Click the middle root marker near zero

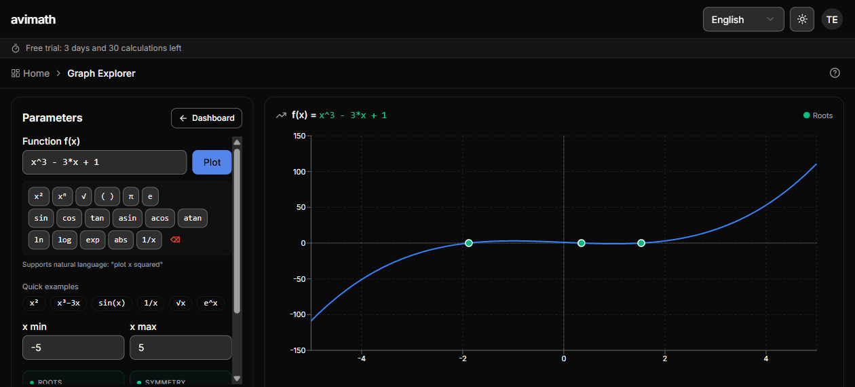[582, 243]
